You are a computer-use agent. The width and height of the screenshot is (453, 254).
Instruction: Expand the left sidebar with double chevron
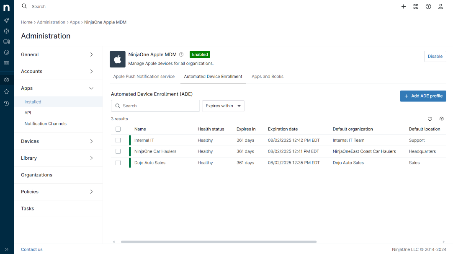[x=6, y=249]
